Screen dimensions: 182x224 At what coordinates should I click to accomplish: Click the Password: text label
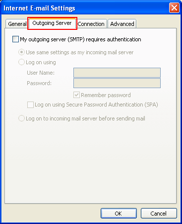coord(39,83)
